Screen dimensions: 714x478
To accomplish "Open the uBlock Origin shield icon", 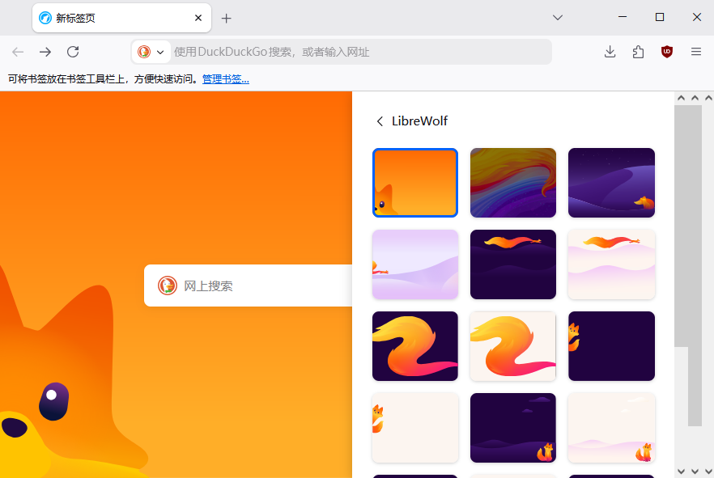I will (x=667, y=52).
